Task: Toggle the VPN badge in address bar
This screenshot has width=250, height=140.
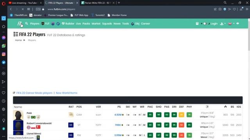Action: pyautogui.click(x=38, y=9)
